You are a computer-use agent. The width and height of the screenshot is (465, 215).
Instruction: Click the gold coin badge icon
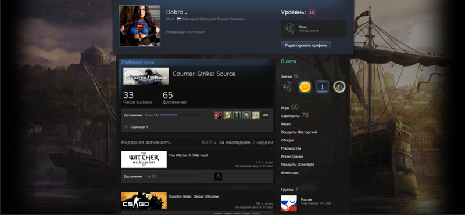305,87
